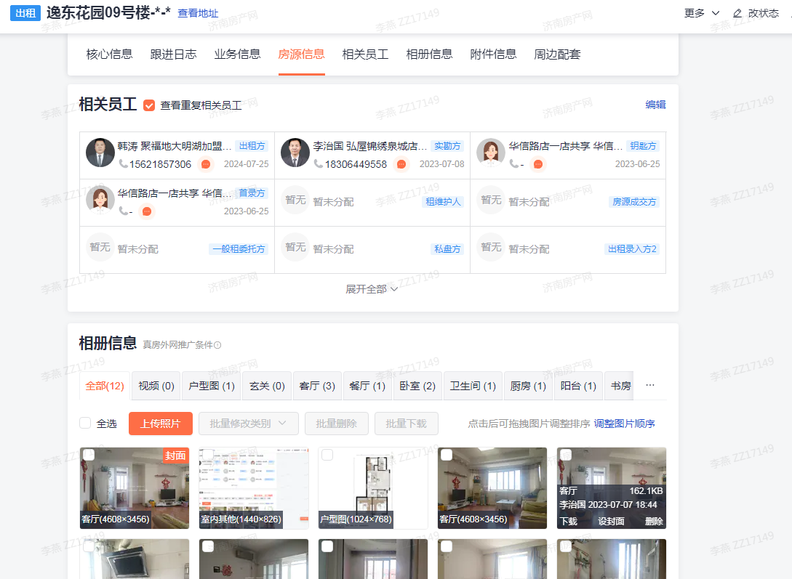Click the 暂无 placeholder in the 租维护人 card

coord(295,200)
